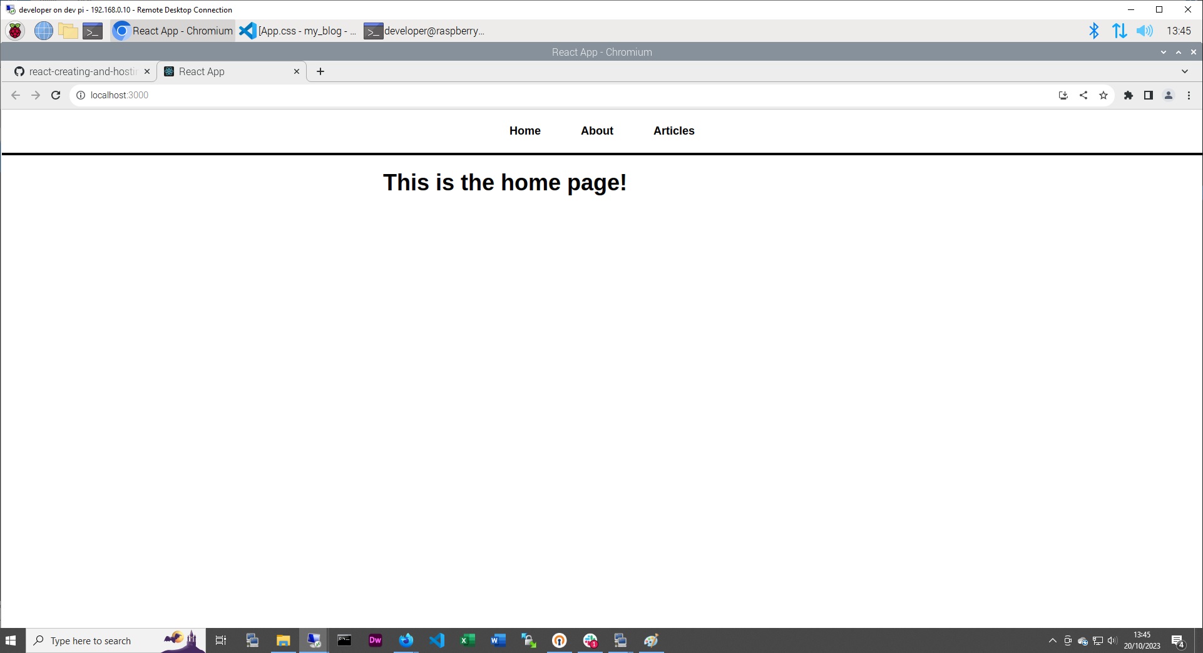
Task: Open the Windows clock showing 20/10/2023
Action: [1142, 640]
